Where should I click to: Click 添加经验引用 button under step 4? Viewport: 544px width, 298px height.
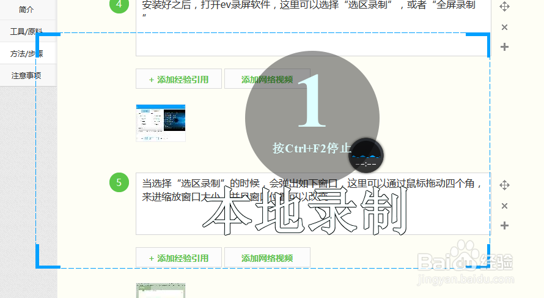(x=178, y=80)
